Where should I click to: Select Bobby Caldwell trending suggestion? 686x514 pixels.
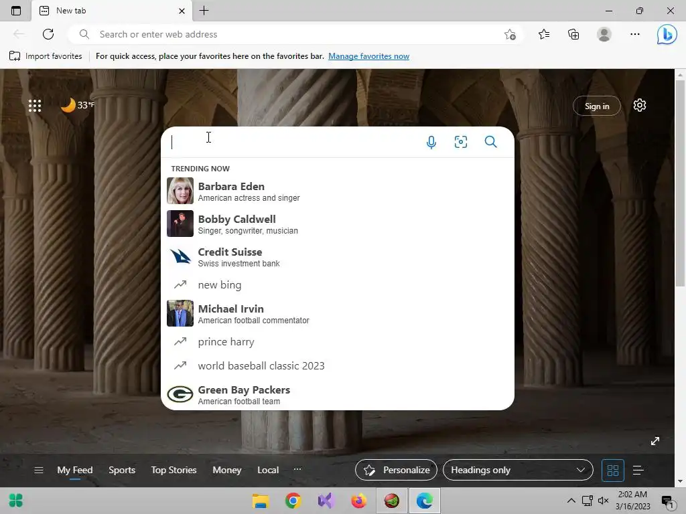point(338,224)
